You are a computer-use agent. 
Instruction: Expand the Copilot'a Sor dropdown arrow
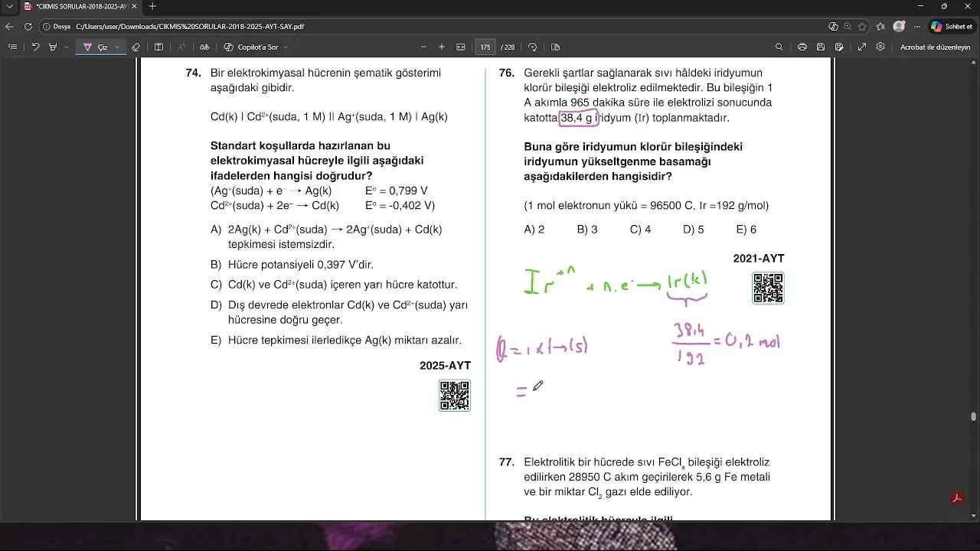286,47
